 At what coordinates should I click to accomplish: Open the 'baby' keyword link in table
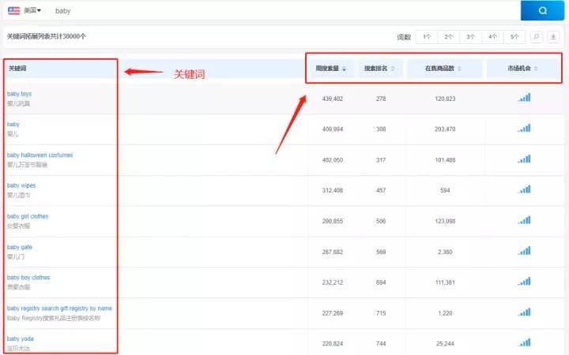(13, 125)
